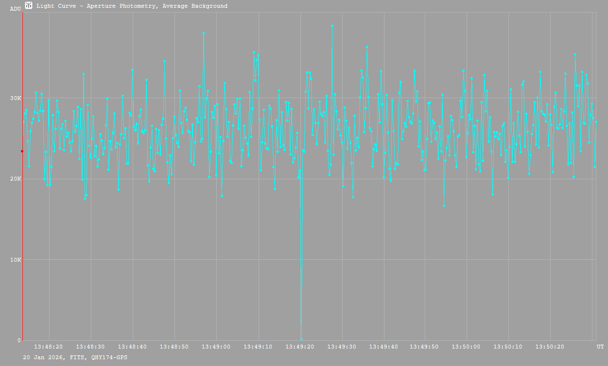Click the 13:48:20 time axis label
Viewport: 608px width, 366px height.
coord(48,347)
